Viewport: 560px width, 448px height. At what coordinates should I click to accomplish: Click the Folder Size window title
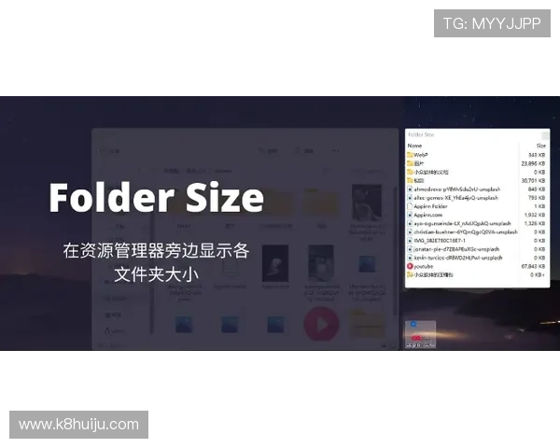(421, 135)
